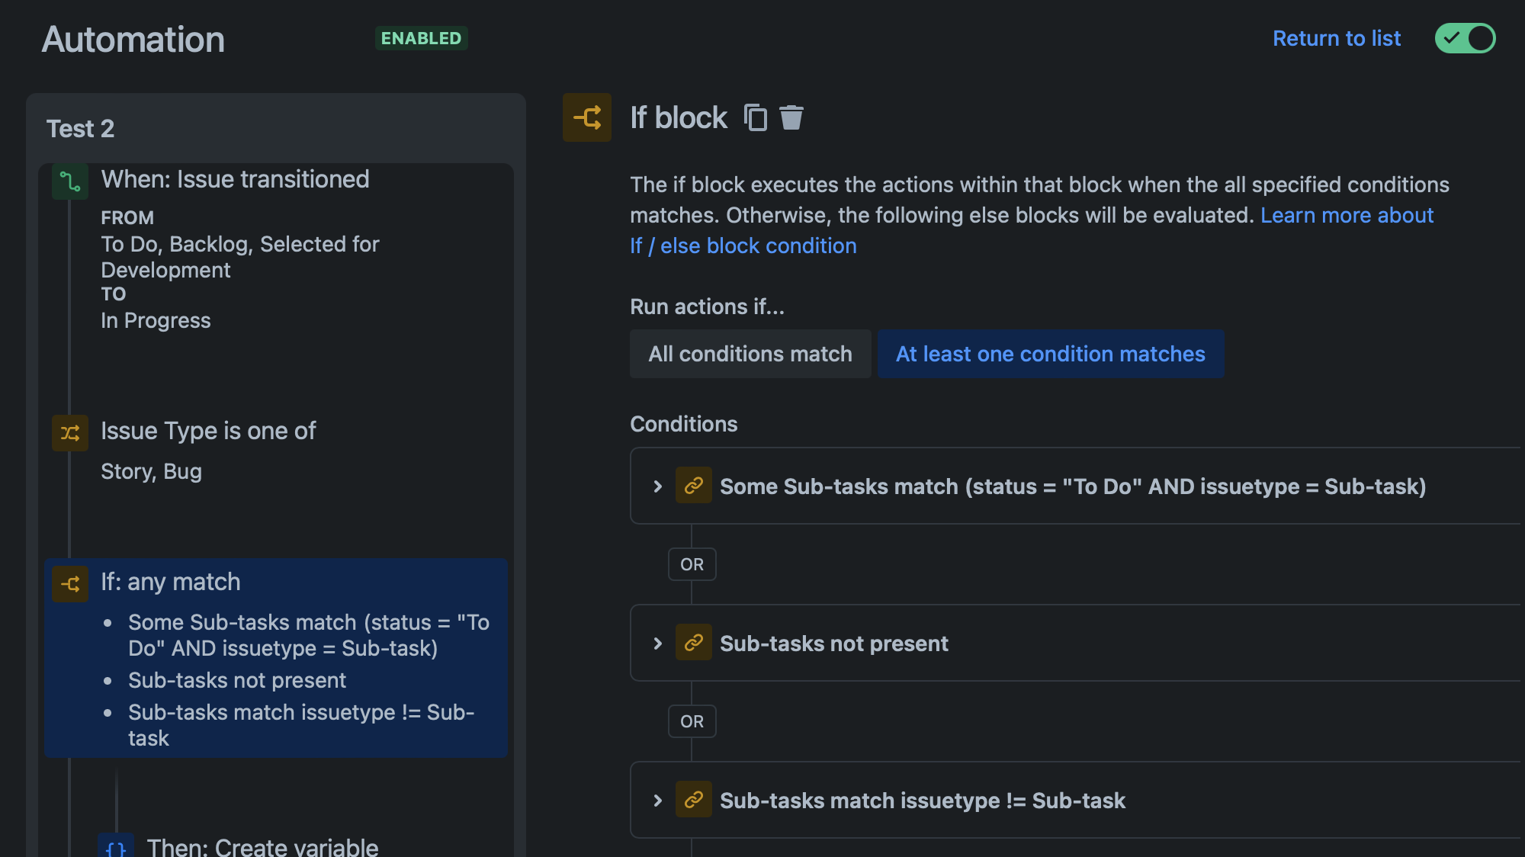Click Return to list link
1525x857 pixels.
(1336, 38)
